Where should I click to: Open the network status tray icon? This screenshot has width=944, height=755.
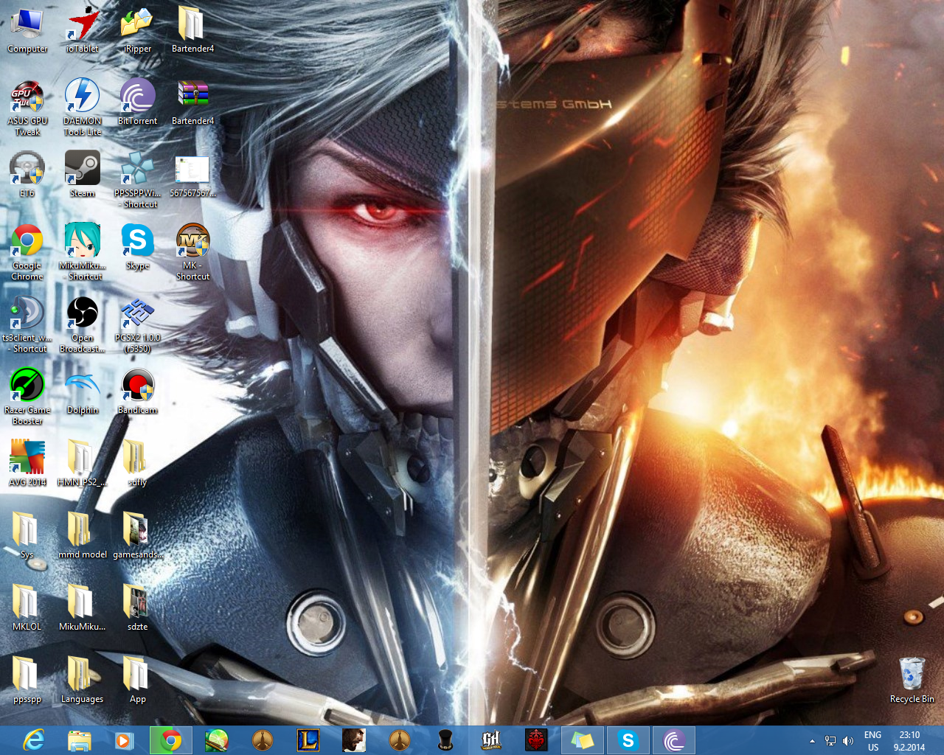(830, 741)
